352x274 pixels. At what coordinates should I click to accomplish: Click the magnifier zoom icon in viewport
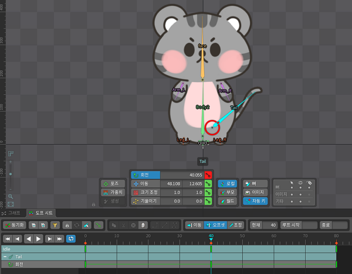[11, 197]
